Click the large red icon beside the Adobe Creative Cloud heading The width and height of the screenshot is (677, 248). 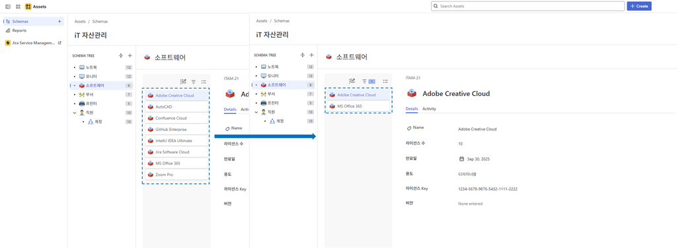pyautogui.click(x=412, y=93)
